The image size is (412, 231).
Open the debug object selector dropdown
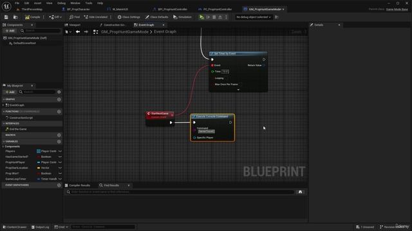coord(253,17)
